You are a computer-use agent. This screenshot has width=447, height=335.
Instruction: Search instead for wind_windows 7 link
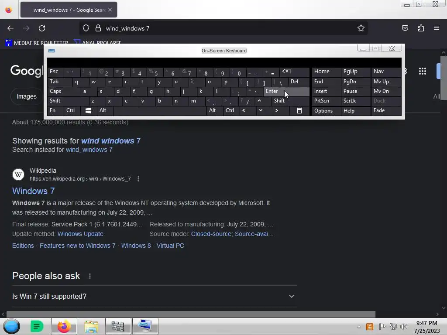[x=89, y=150]
